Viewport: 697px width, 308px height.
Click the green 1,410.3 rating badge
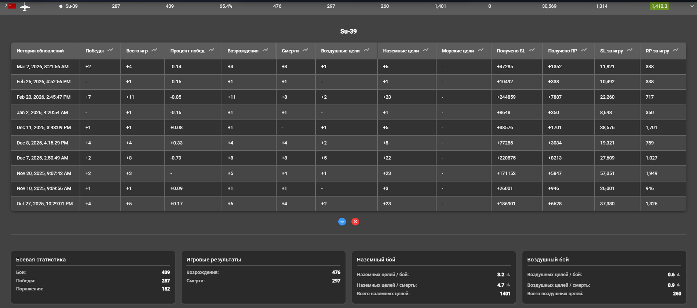pyautogui.click(x=659, y=6)
